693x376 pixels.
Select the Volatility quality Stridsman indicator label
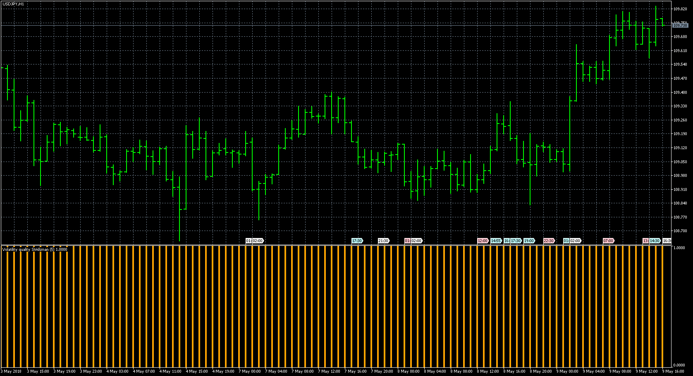coord(35,250)
